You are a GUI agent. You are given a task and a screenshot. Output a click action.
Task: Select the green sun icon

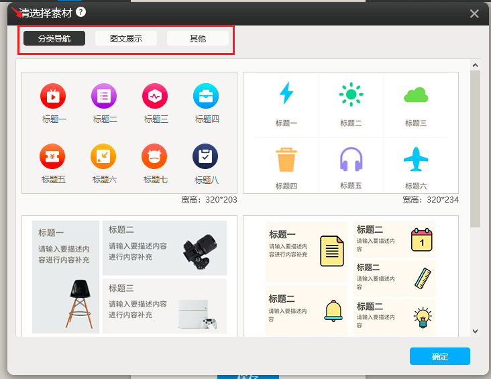(351, 95)
